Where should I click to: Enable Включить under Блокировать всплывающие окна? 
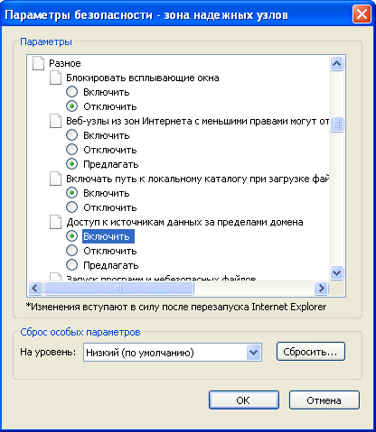(x=71, y=92)
